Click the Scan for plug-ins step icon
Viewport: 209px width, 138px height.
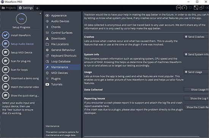tap(6, 61)
